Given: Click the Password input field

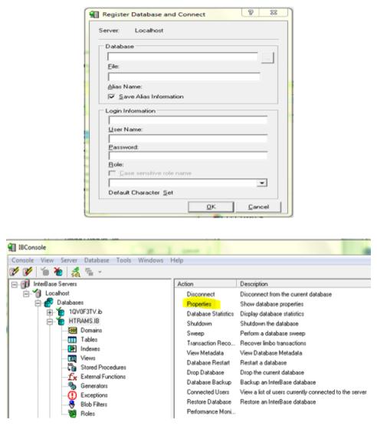Looking at the screenshot, I should pos(188,139).
